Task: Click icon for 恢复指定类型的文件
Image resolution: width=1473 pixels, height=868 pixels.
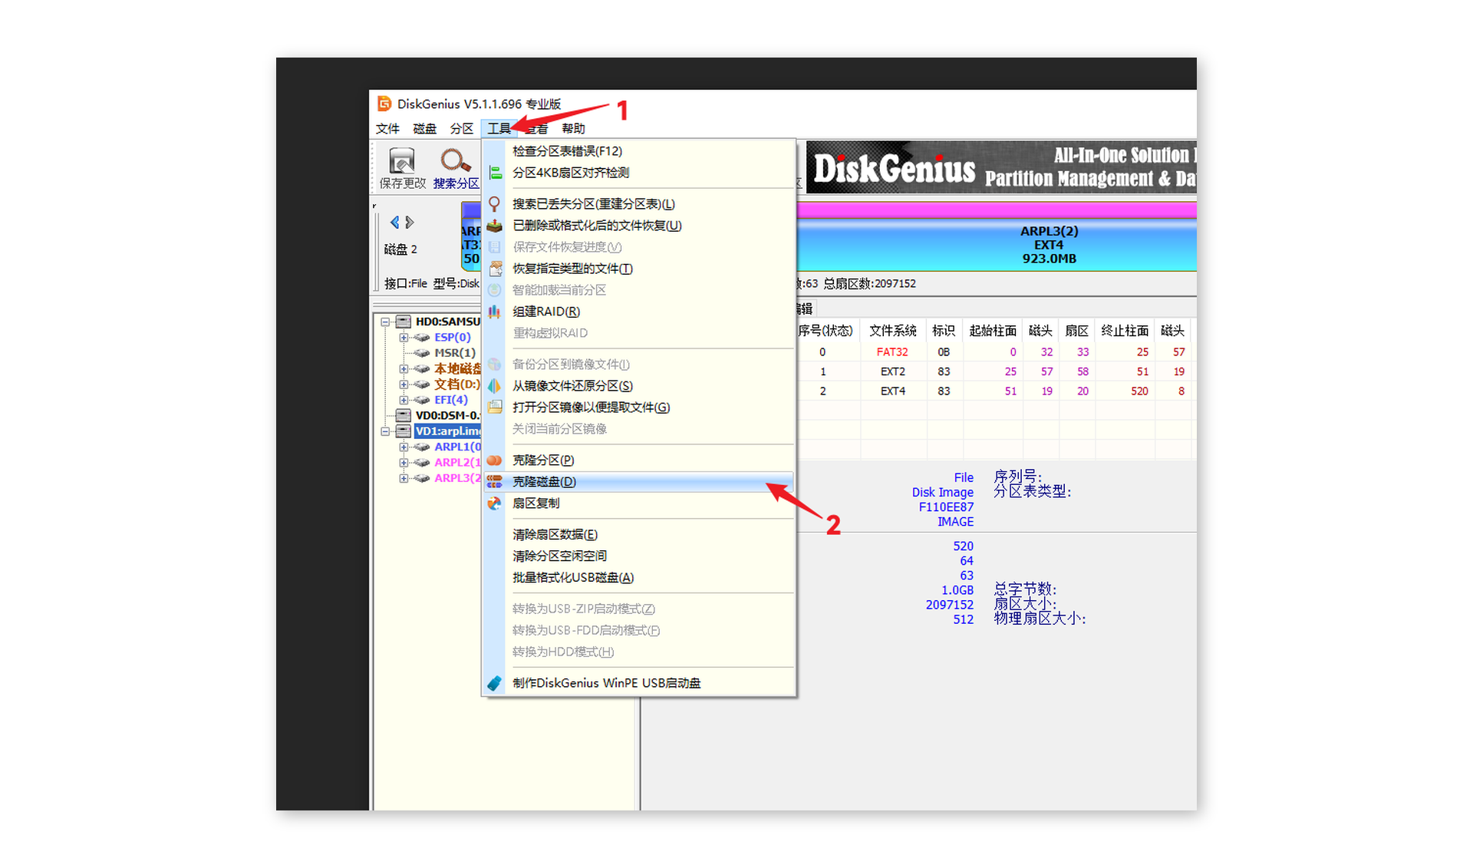Action: 495,269
